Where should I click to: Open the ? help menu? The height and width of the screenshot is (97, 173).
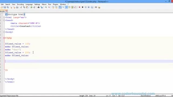[68, 4]
